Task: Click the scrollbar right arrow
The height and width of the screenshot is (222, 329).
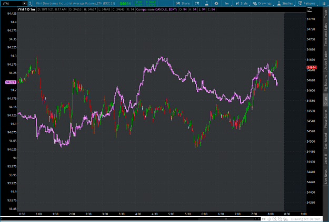Action: (x=258, y=219)
